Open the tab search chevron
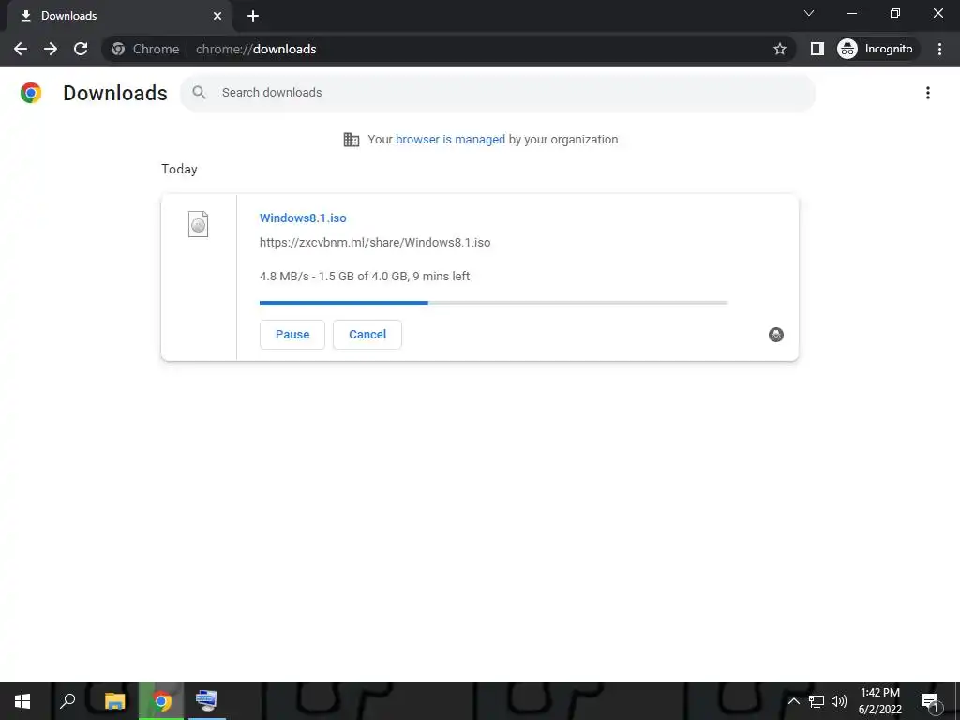The image size is (960, 720). pos(809,13)
